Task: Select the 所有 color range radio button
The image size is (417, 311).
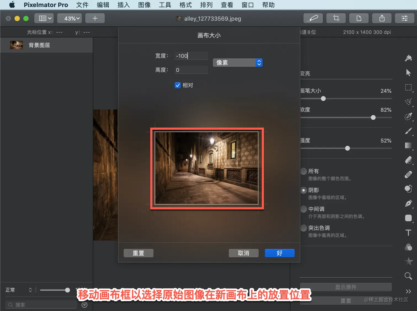Action: point(304,171)
